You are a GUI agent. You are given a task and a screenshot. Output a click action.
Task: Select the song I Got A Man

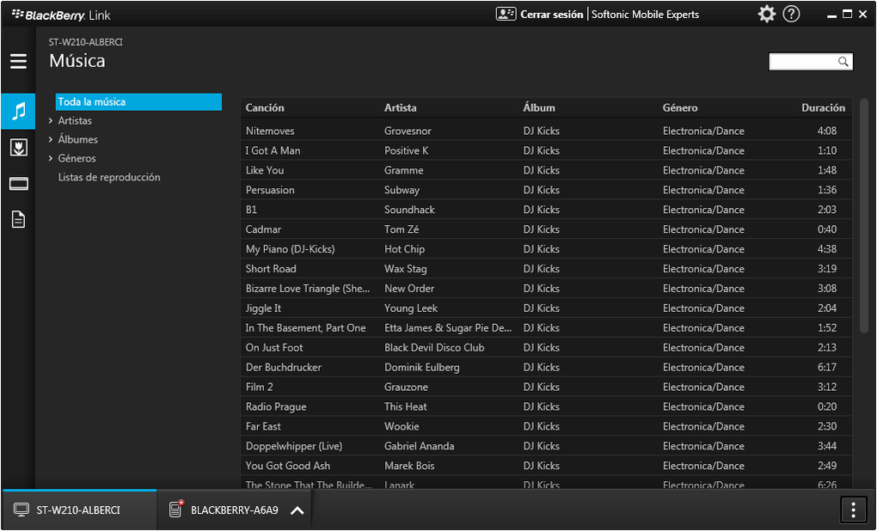coord(273,150)
